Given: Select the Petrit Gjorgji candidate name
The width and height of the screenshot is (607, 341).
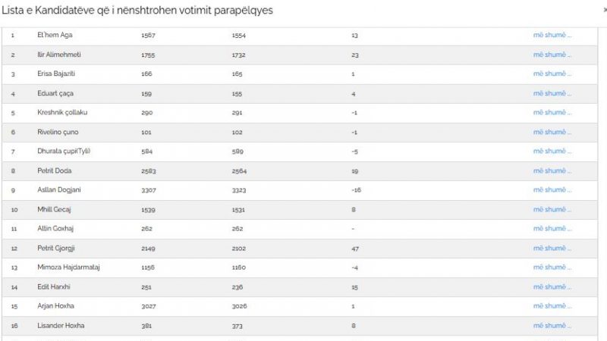Looking at the screenshot, I should [x=56, y=249].
